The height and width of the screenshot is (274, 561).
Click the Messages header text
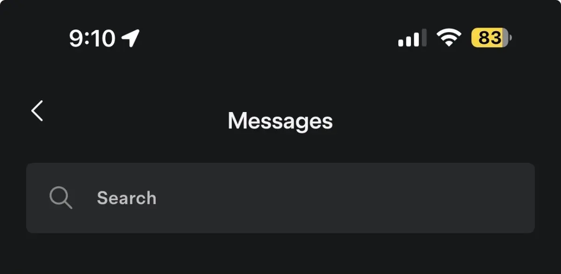pyautogui.click(x=280, y=121)
